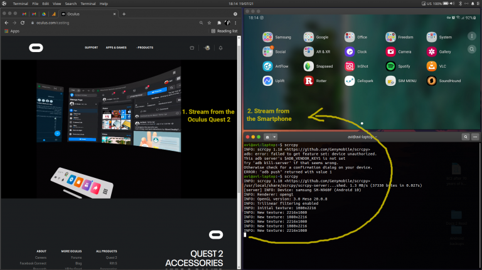Open the shopping cart on Oculus site
This screenshot has width=482, height=270.
point(192,48)
